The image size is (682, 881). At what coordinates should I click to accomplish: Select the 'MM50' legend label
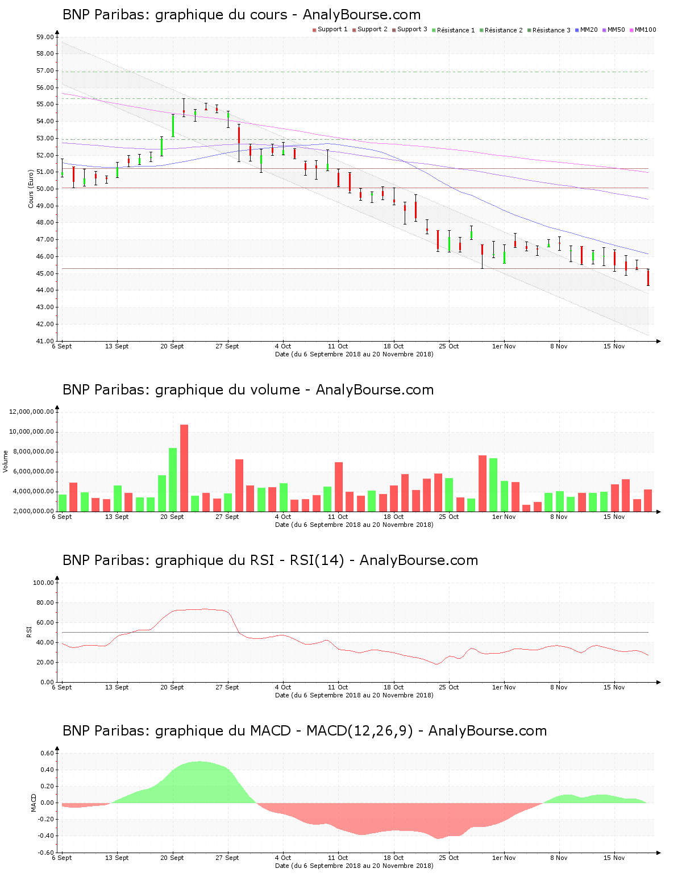[x=616, y=30]
